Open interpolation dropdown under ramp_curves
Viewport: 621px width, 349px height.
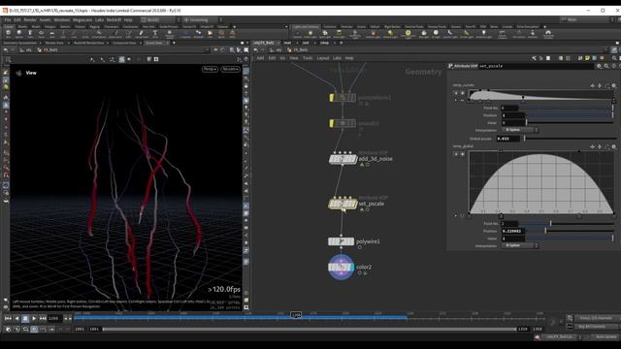pos(520,130)
